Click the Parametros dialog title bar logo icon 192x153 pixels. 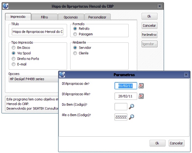62,75
